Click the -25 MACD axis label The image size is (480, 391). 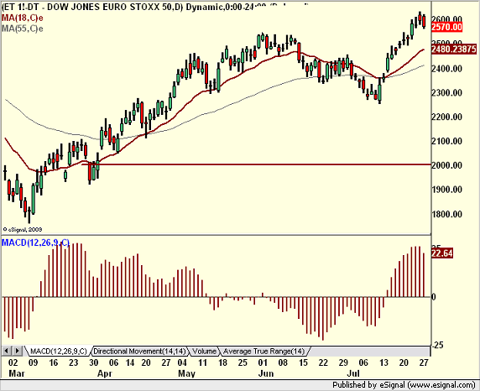click(437, 345)
